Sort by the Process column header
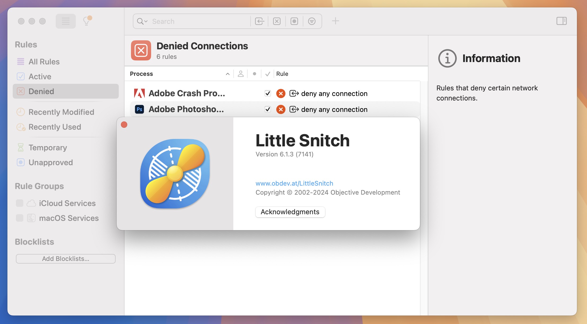The width and height of the screenshot is (587, 324). [x=141, y=74]
